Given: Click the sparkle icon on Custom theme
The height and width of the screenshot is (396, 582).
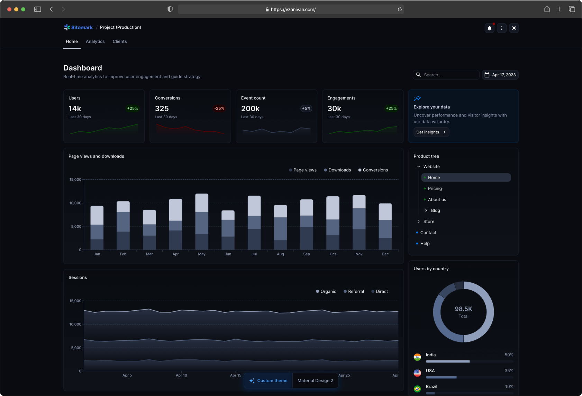Looking at the screenshot, I should coord(252,380).
